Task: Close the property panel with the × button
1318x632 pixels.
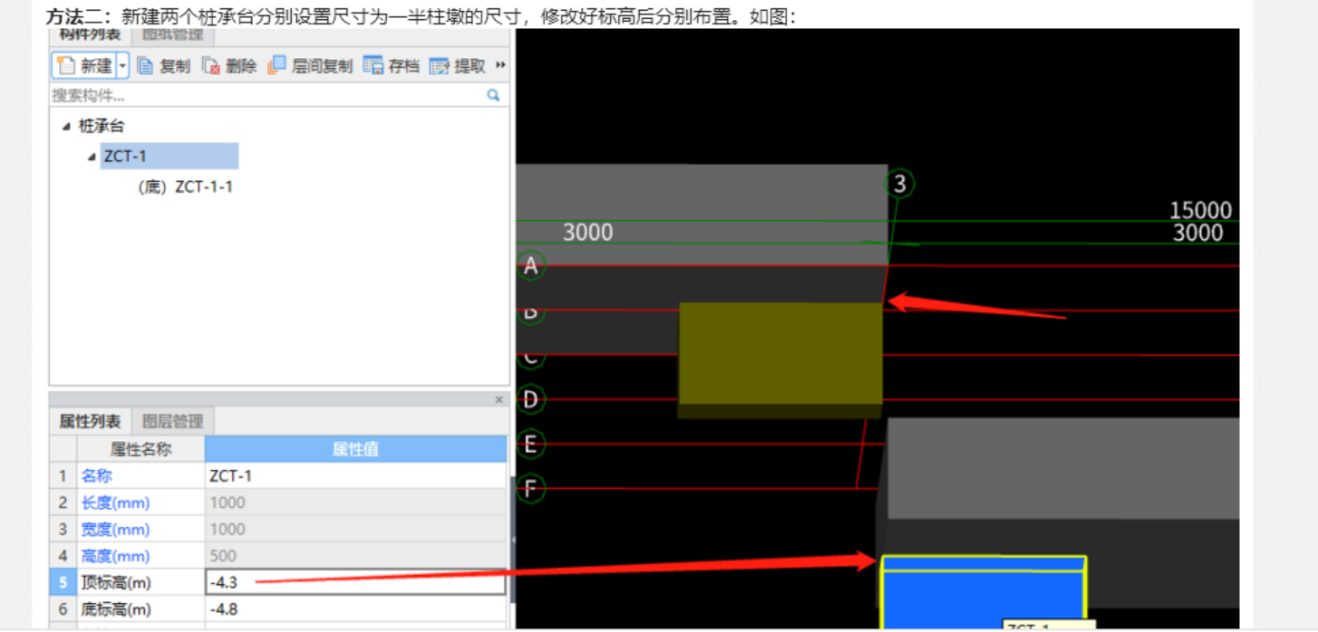Action: (499, 399)
